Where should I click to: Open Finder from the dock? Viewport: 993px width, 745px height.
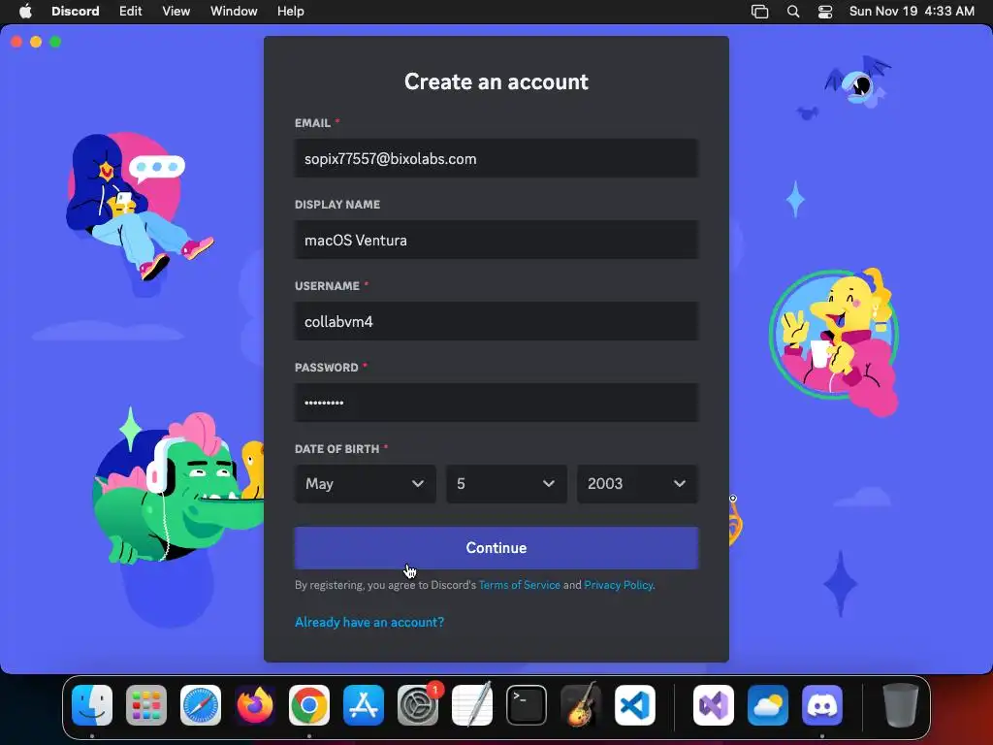tap(92, 705)
